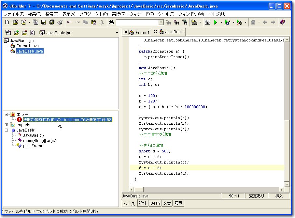This screenshot has height=218, width=295.
Task: Click the editor vertical scrollbar down arrow
Action: 287,184
